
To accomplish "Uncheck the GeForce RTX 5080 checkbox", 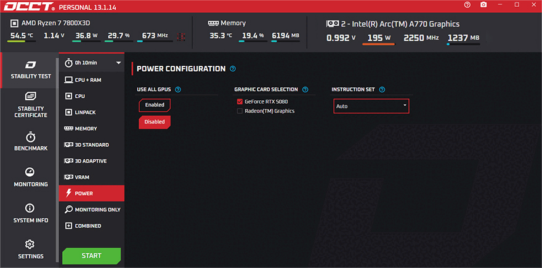I will (240, 102).
